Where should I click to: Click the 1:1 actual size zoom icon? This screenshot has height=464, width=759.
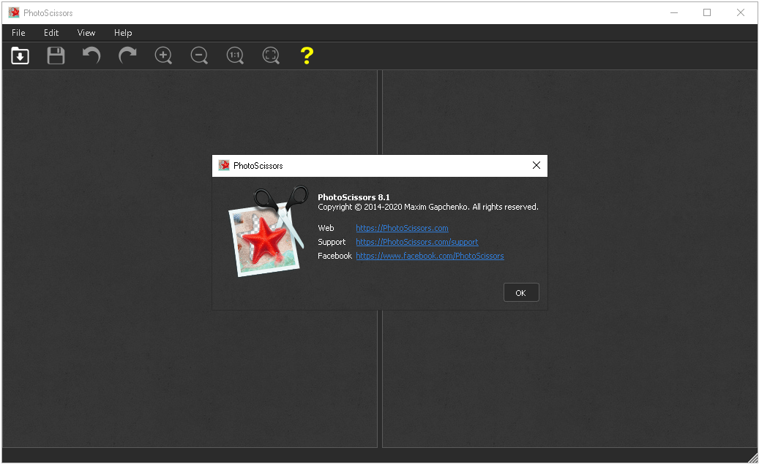tap(235, 56)
